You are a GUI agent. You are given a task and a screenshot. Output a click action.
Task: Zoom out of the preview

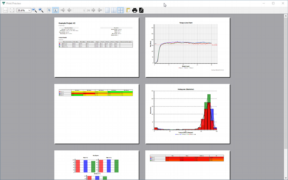point(34,10)
